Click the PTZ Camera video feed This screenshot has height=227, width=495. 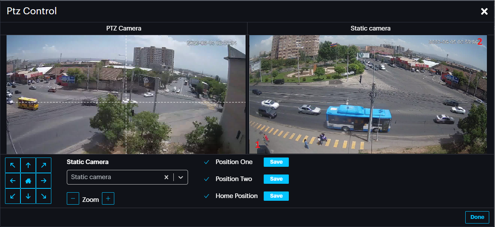click(126, 95)
